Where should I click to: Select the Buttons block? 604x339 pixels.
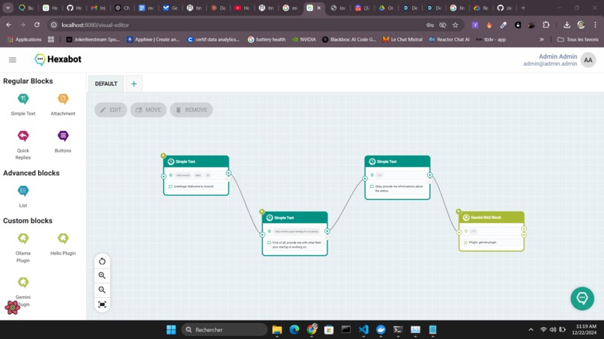[x=63, y=141]
